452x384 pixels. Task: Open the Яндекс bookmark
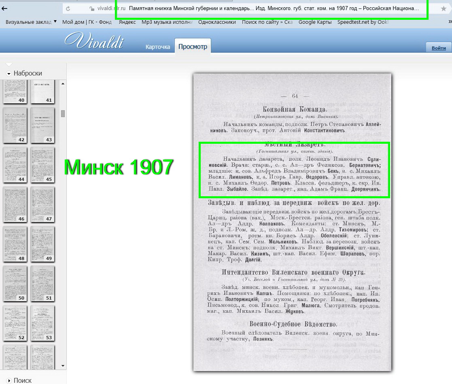coord(127,22)
